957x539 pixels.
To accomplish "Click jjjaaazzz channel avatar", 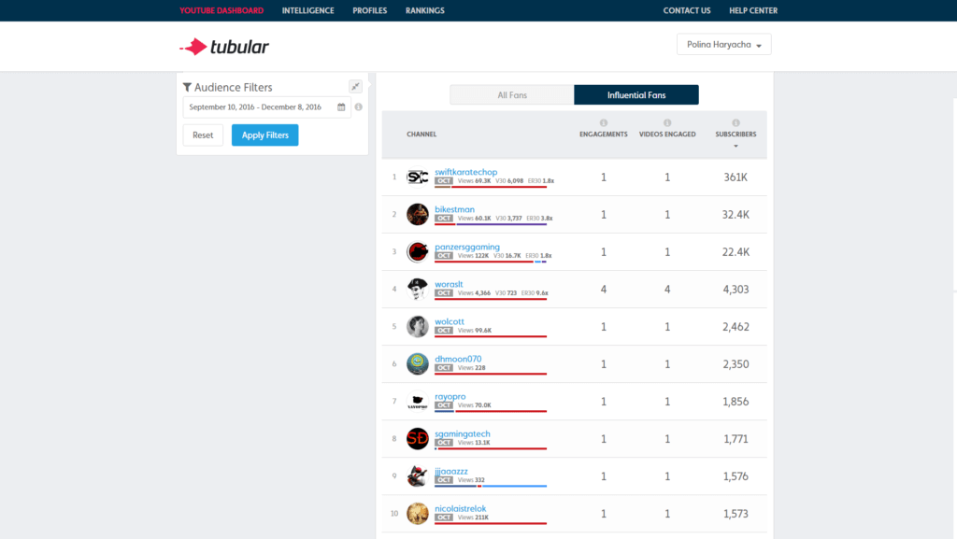I will [418, 475].
